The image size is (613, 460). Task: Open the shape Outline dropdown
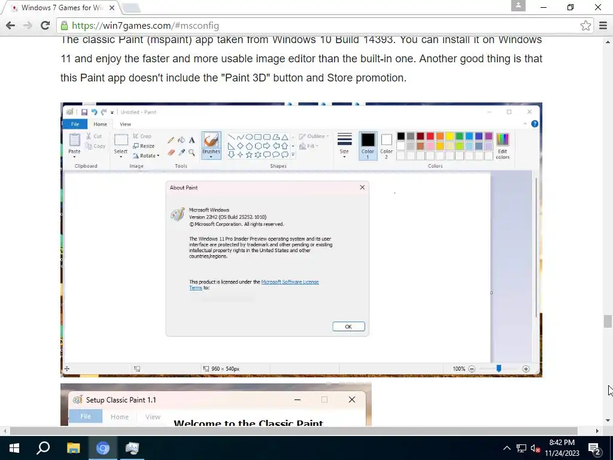314,136
